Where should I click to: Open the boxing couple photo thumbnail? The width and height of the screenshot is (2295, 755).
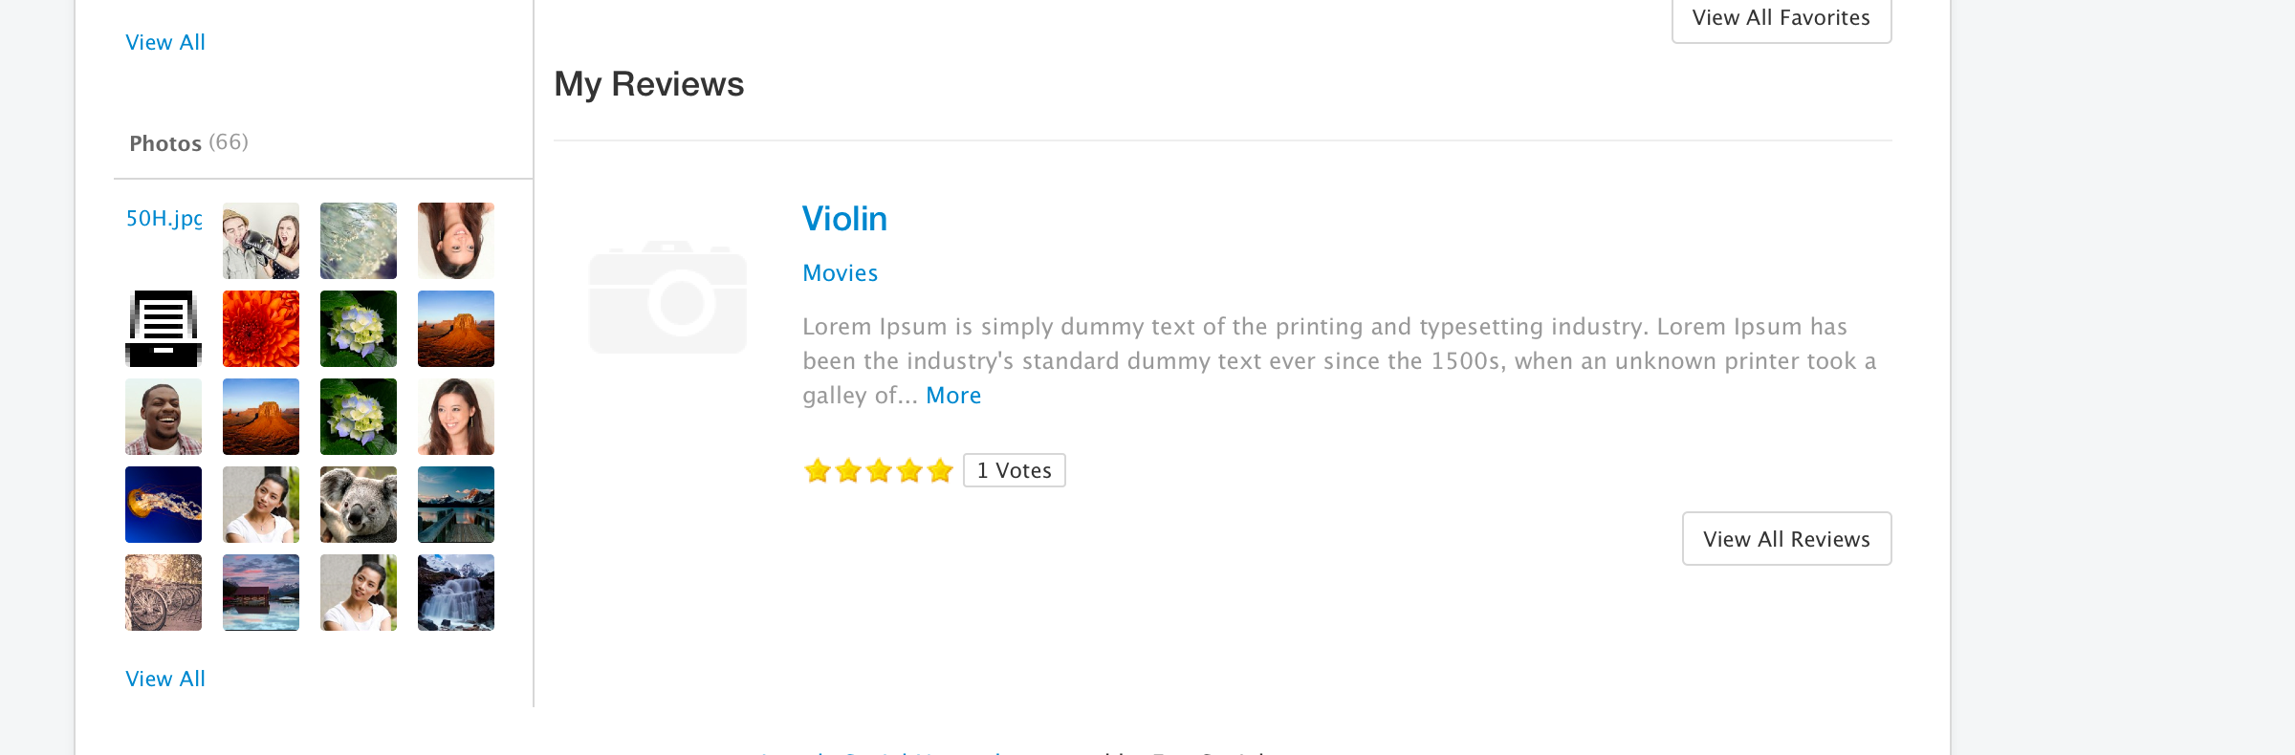(x=261, y=241)
